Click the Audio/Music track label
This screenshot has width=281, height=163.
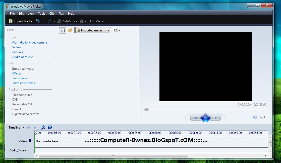18,150
